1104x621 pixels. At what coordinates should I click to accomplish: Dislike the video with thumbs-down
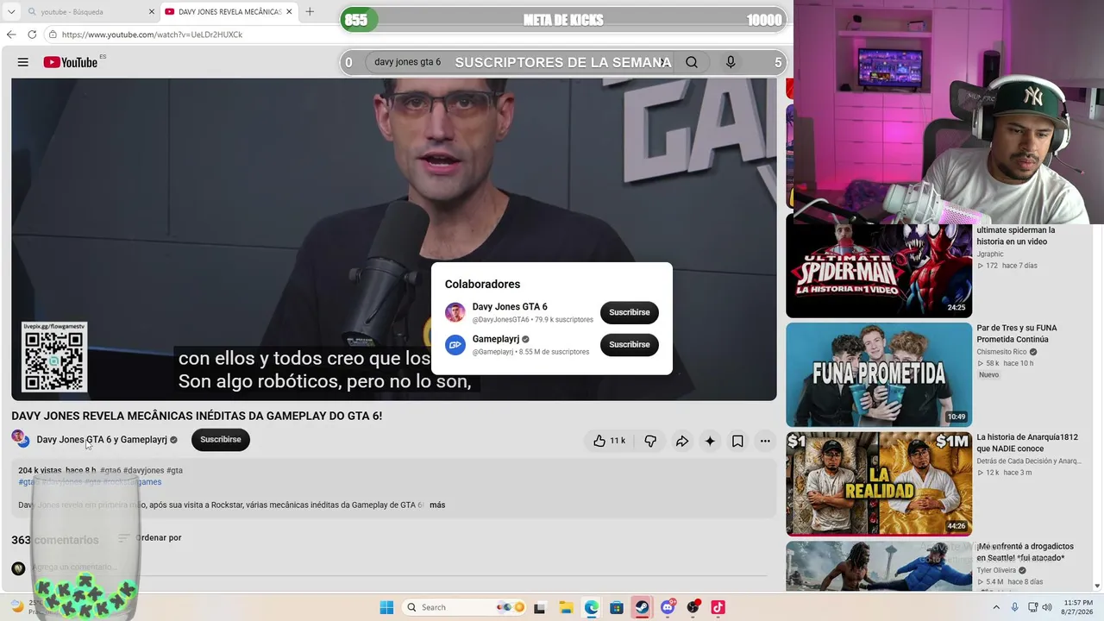pyautogui.click(x=650, y=441)
